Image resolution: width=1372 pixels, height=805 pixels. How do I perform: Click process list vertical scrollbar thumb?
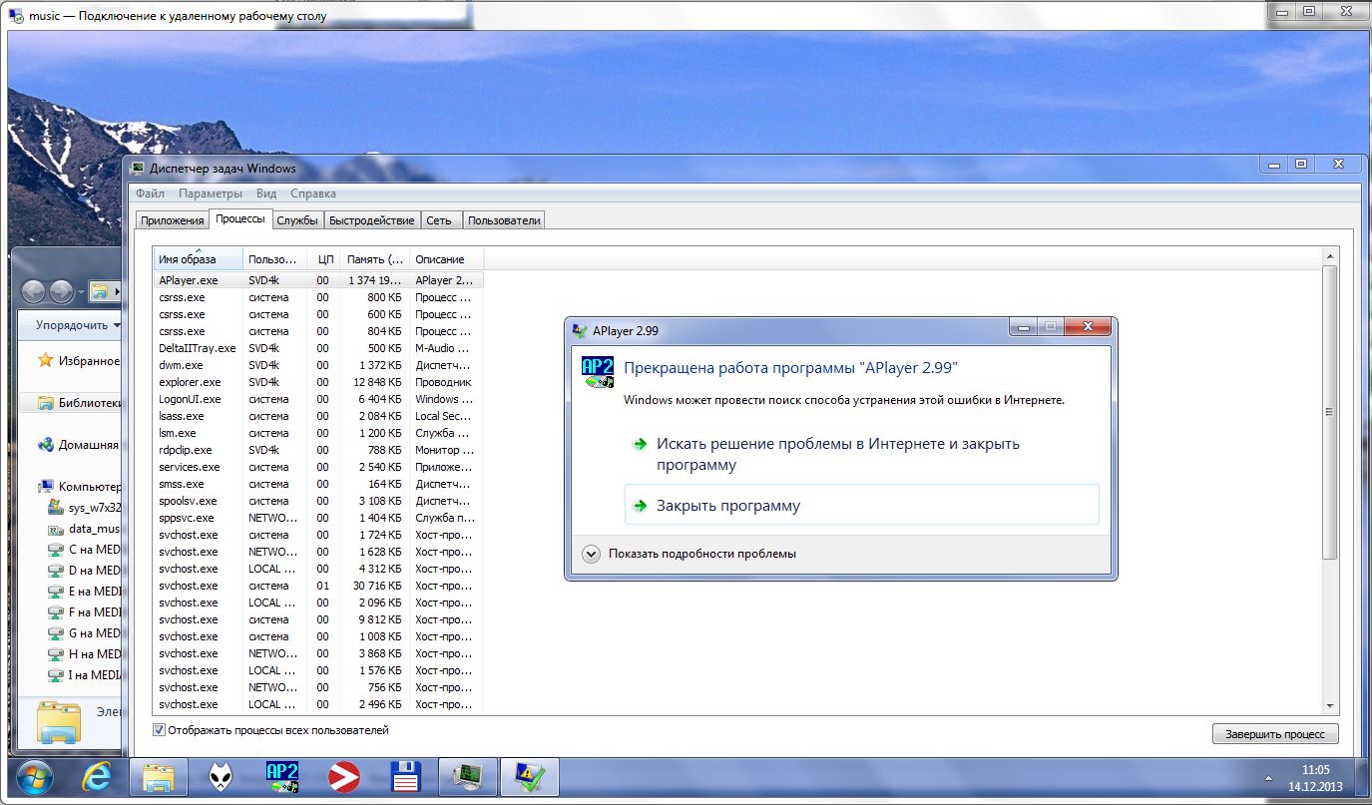1329,412
